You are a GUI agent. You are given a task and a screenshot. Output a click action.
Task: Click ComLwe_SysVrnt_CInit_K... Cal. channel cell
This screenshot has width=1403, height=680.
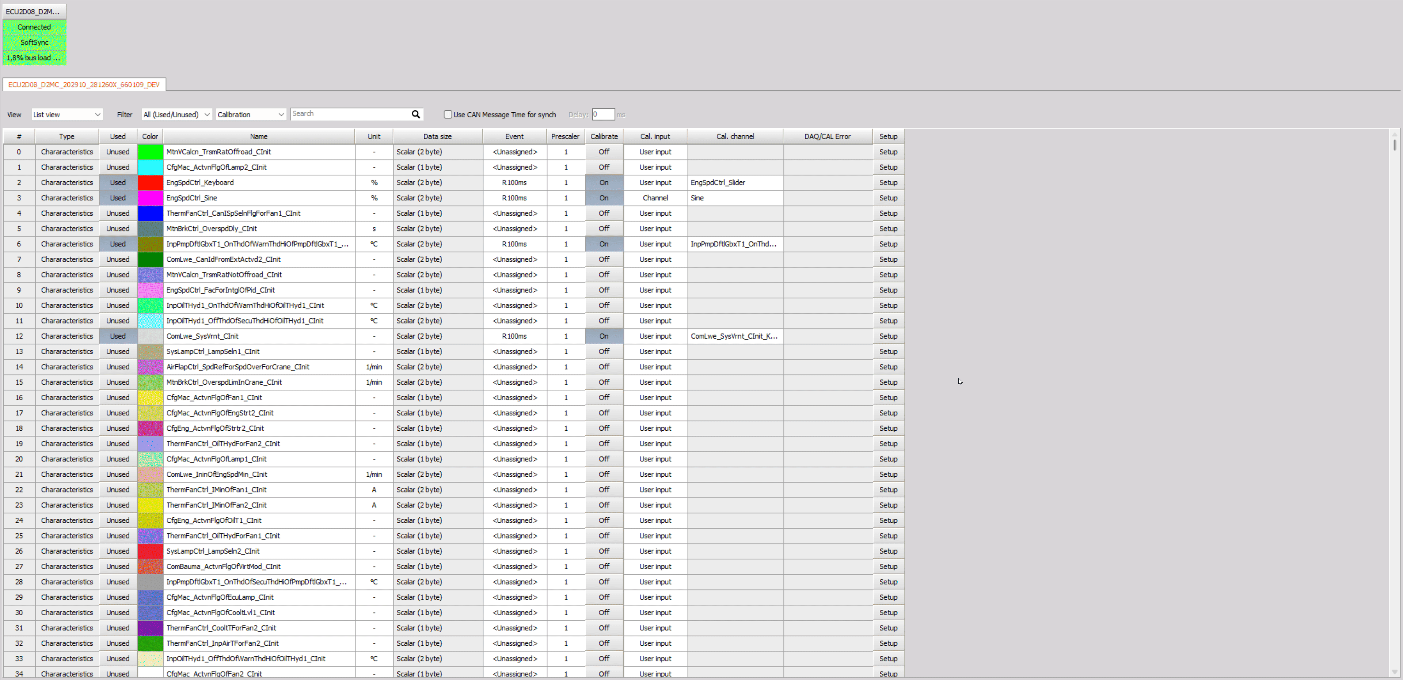[x=735, y=336]
